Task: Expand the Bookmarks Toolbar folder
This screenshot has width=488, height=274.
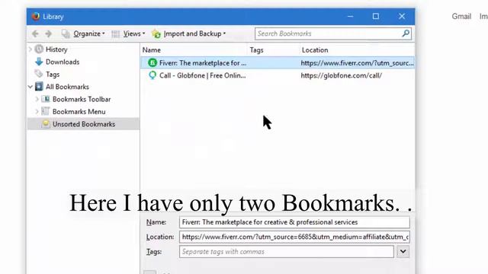Action: [37, 99]
